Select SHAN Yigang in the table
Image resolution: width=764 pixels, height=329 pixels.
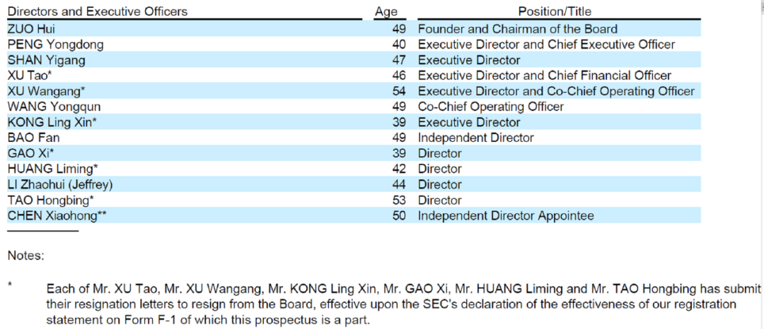46,60
